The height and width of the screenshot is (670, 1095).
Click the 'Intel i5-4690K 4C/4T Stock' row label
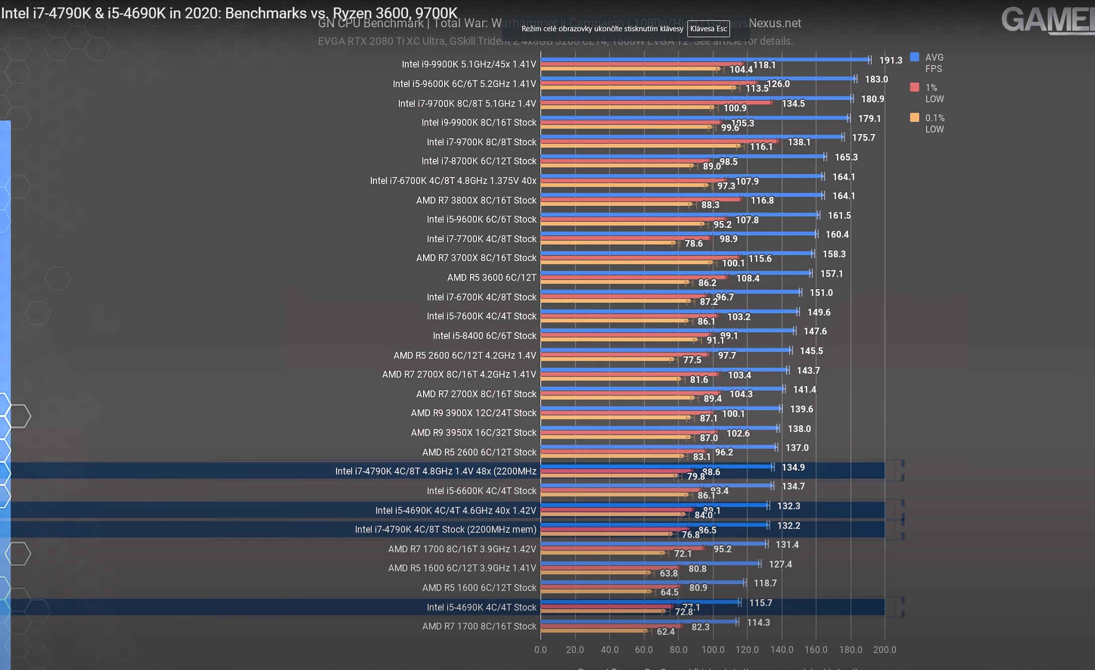click(x=481, y=607)
